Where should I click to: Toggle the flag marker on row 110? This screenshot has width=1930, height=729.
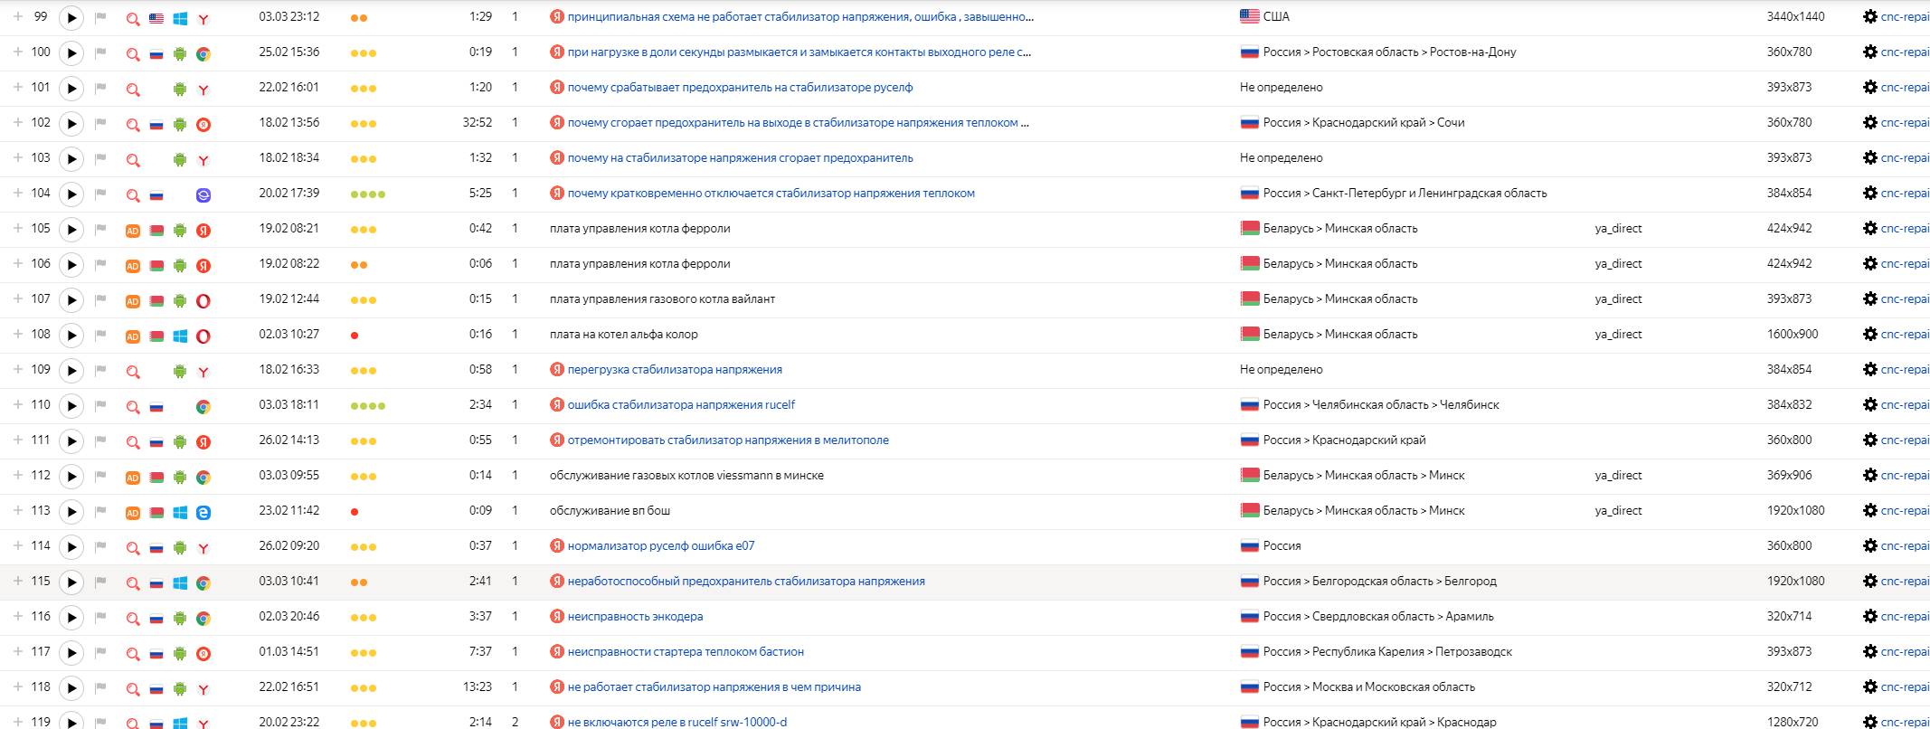tap(101, 406)
